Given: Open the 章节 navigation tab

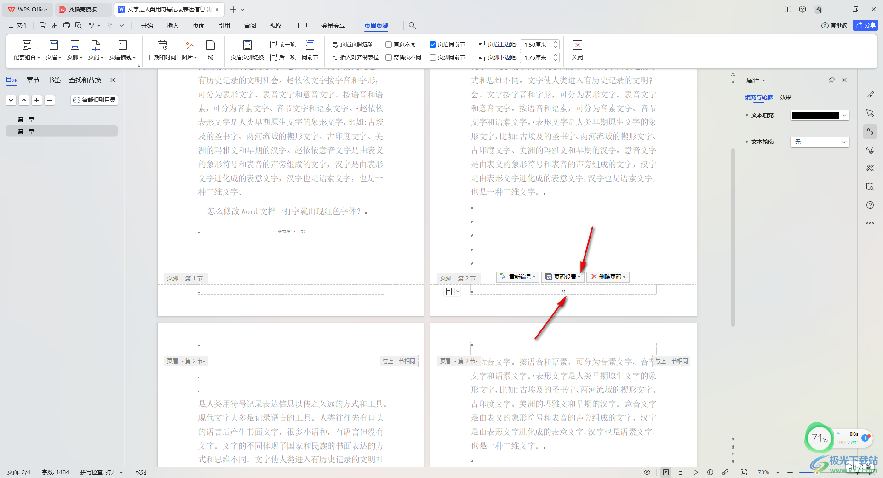Looking at the screenshot, I should [x=33, y=80].
